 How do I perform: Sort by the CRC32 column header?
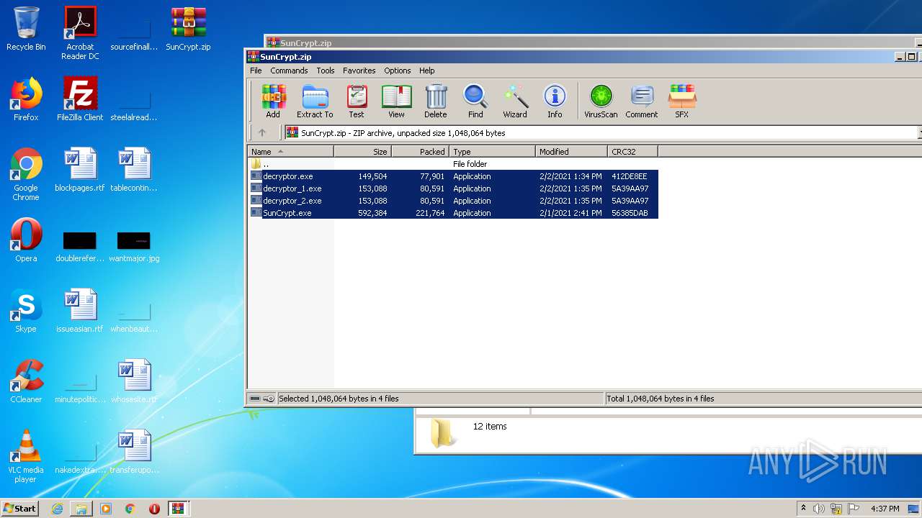tap(632, 152)
